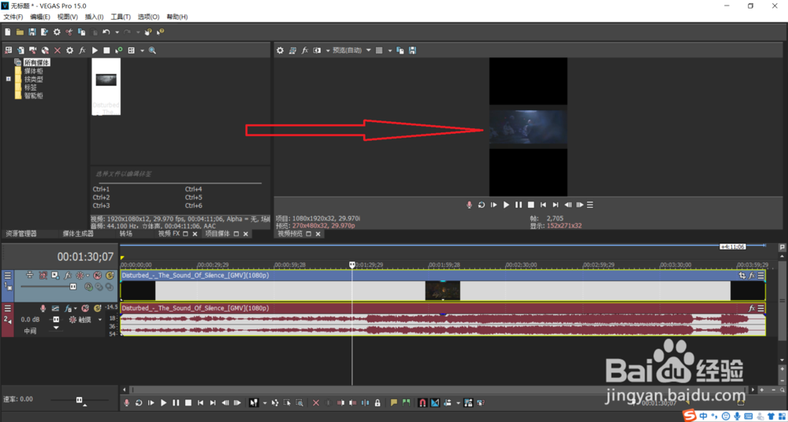Open project properties gear in main toolbar
The height and width of the screenshot is (422, 788).
pyautogui.click(x=57, y=31)
